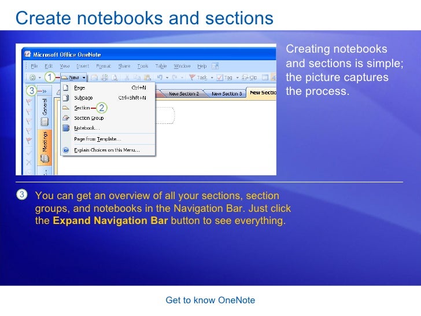Expand the dropdown arrow next to New
The image size is (421, 316).
coord(84,78)
